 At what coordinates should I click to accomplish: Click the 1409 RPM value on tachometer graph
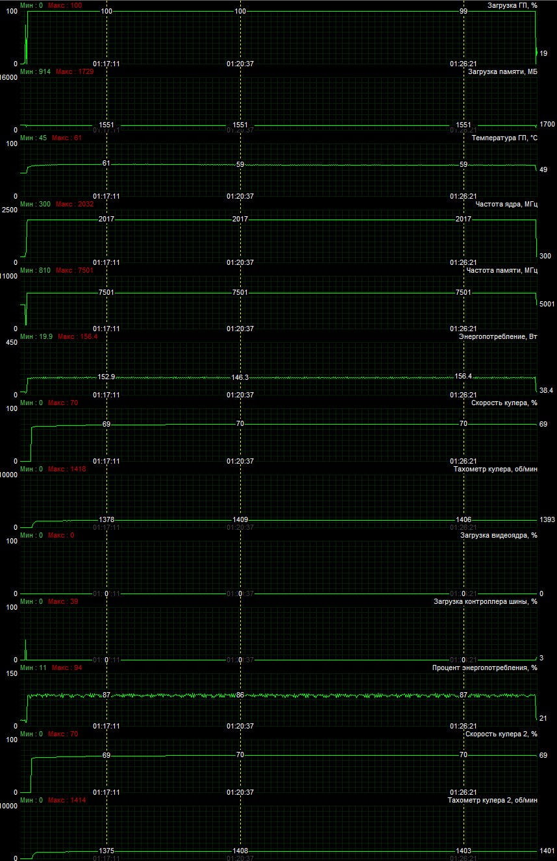click(240, 520)
